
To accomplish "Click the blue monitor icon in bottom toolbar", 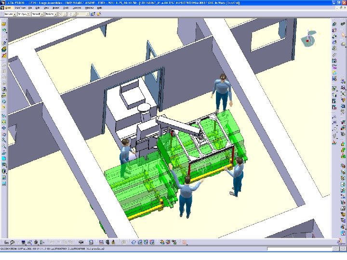I will click(x=23, y=243).
